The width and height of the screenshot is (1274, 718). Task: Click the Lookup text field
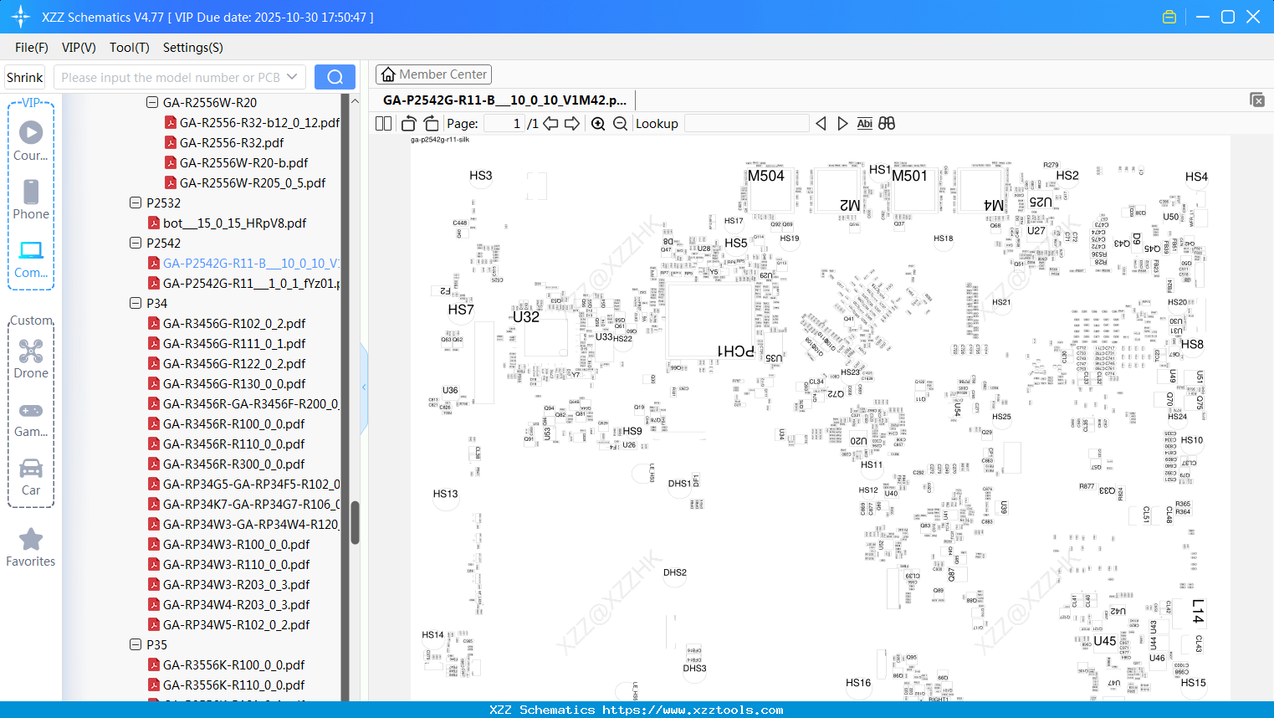pos(746,123)
